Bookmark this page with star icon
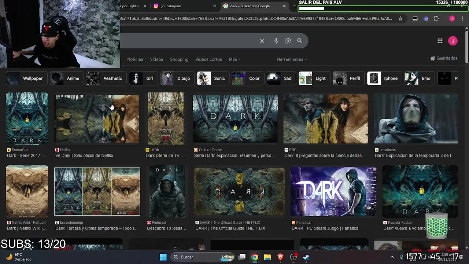Screen dimensions: 469x264 400,18
